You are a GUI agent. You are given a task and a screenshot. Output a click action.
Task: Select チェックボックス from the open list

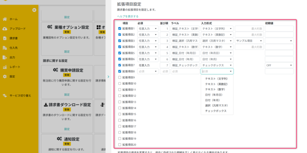click(x=217, y=111)
